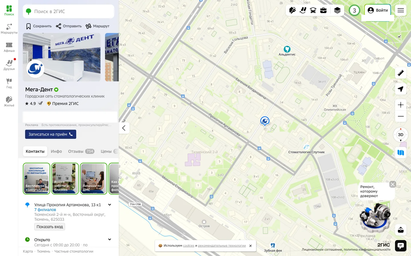Viewport: 411px width, 256px height.
Task: Save the place with Сохранить
Action: coord(39,26)
